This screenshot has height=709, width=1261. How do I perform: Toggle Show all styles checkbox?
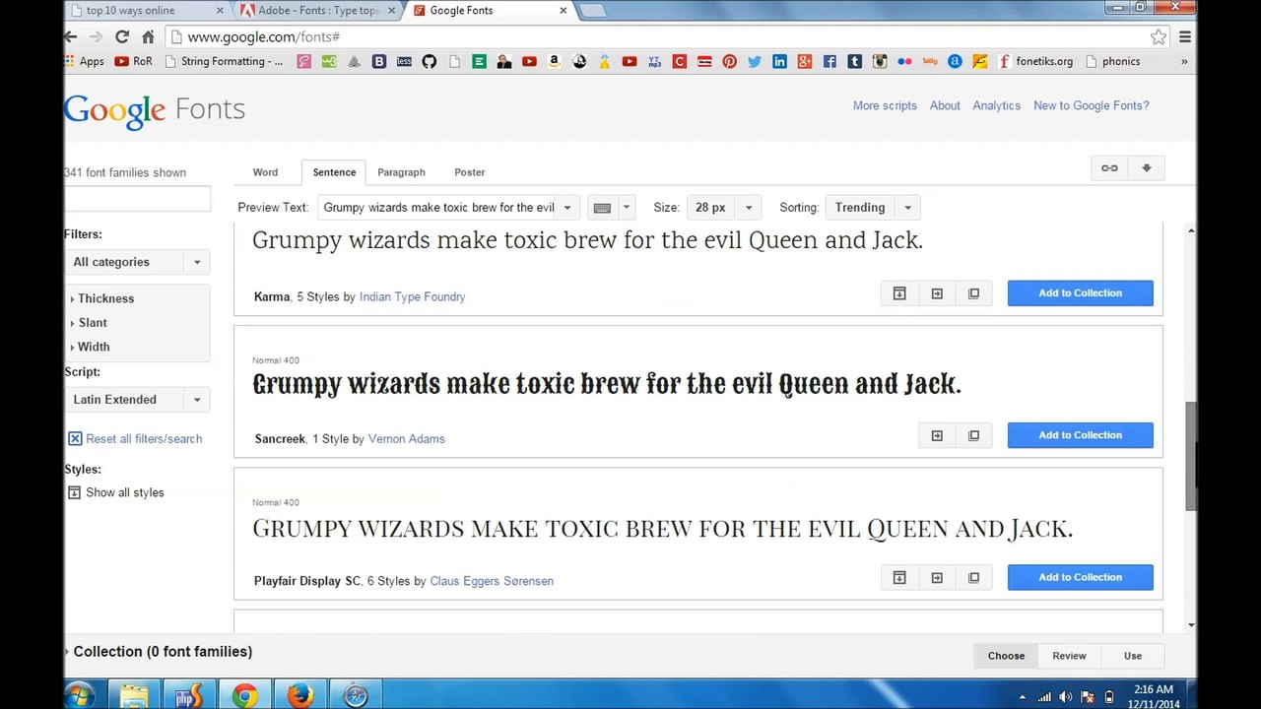(x=74, y=492)
